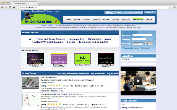Sort videos by Most Recent

click(84, 73)
